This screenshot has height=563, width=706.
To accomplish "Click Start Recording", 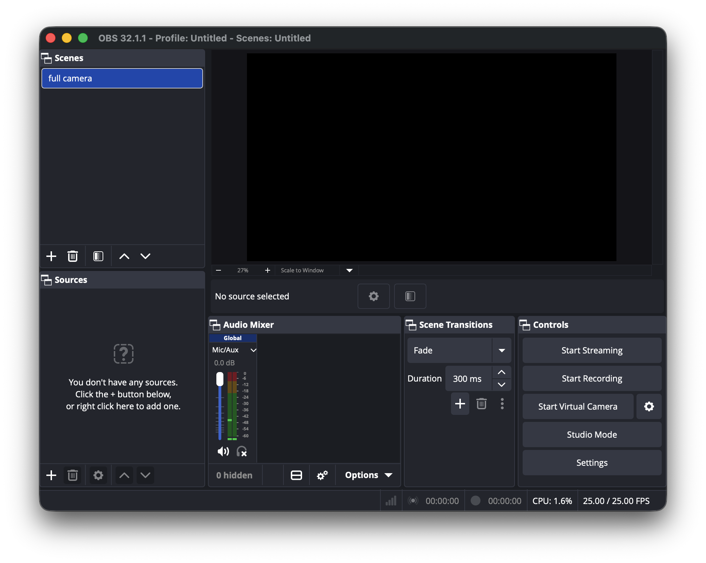I will click(592, 378).
